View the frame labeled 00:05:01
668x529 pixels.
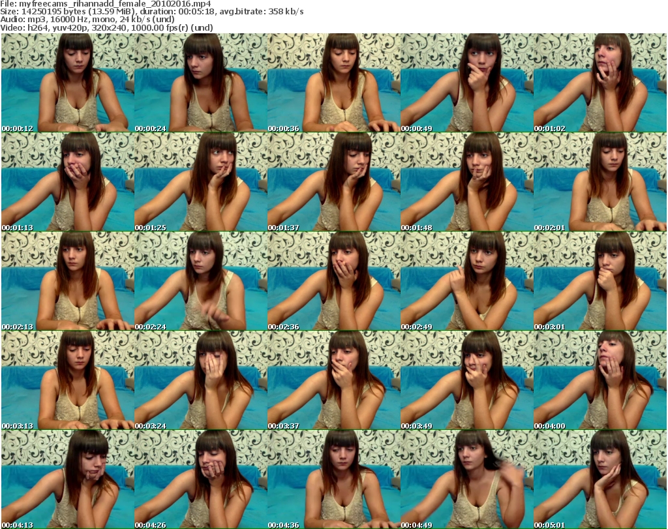600,479
